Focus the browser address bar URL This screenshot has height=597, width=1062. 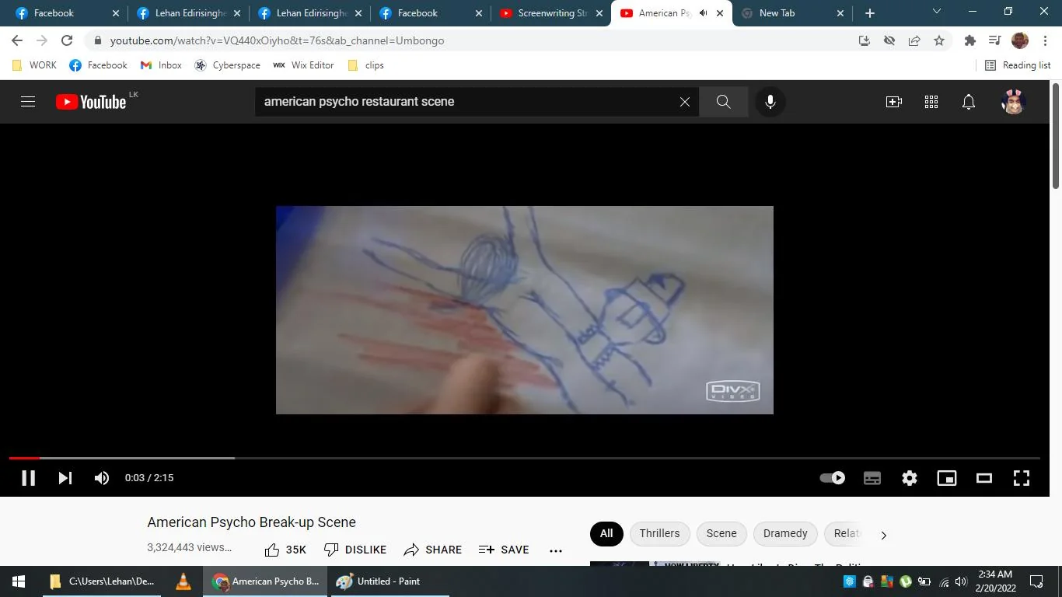pyautogui.click(x=277, y=40)
